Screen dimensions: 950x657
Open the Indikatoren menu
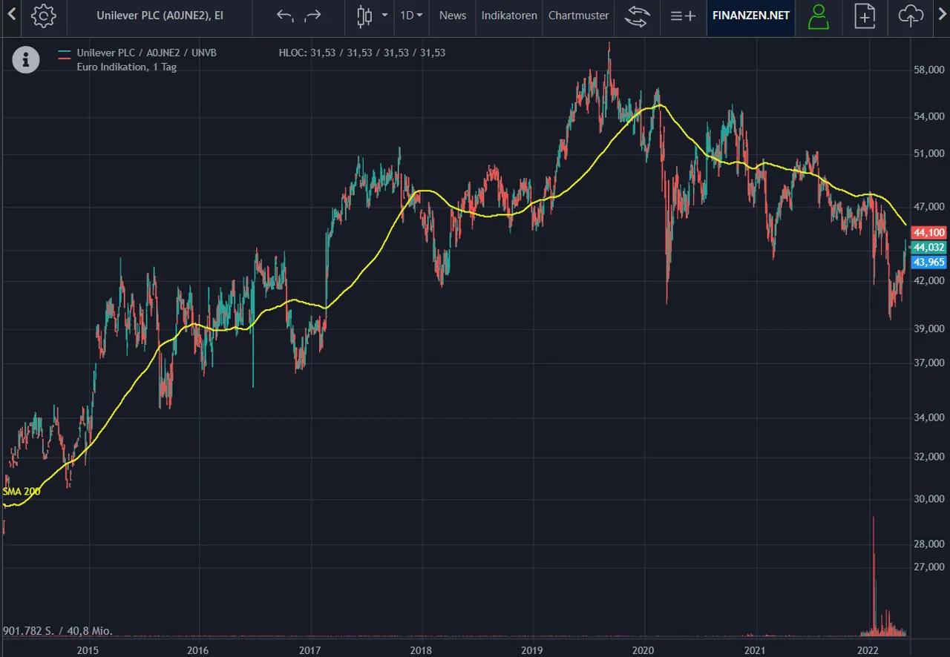click(509, 16)
